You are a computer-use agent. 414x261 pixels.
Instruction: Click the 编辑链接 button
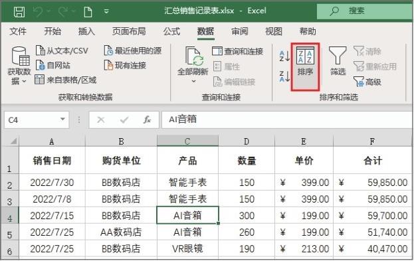pos(234,82)
